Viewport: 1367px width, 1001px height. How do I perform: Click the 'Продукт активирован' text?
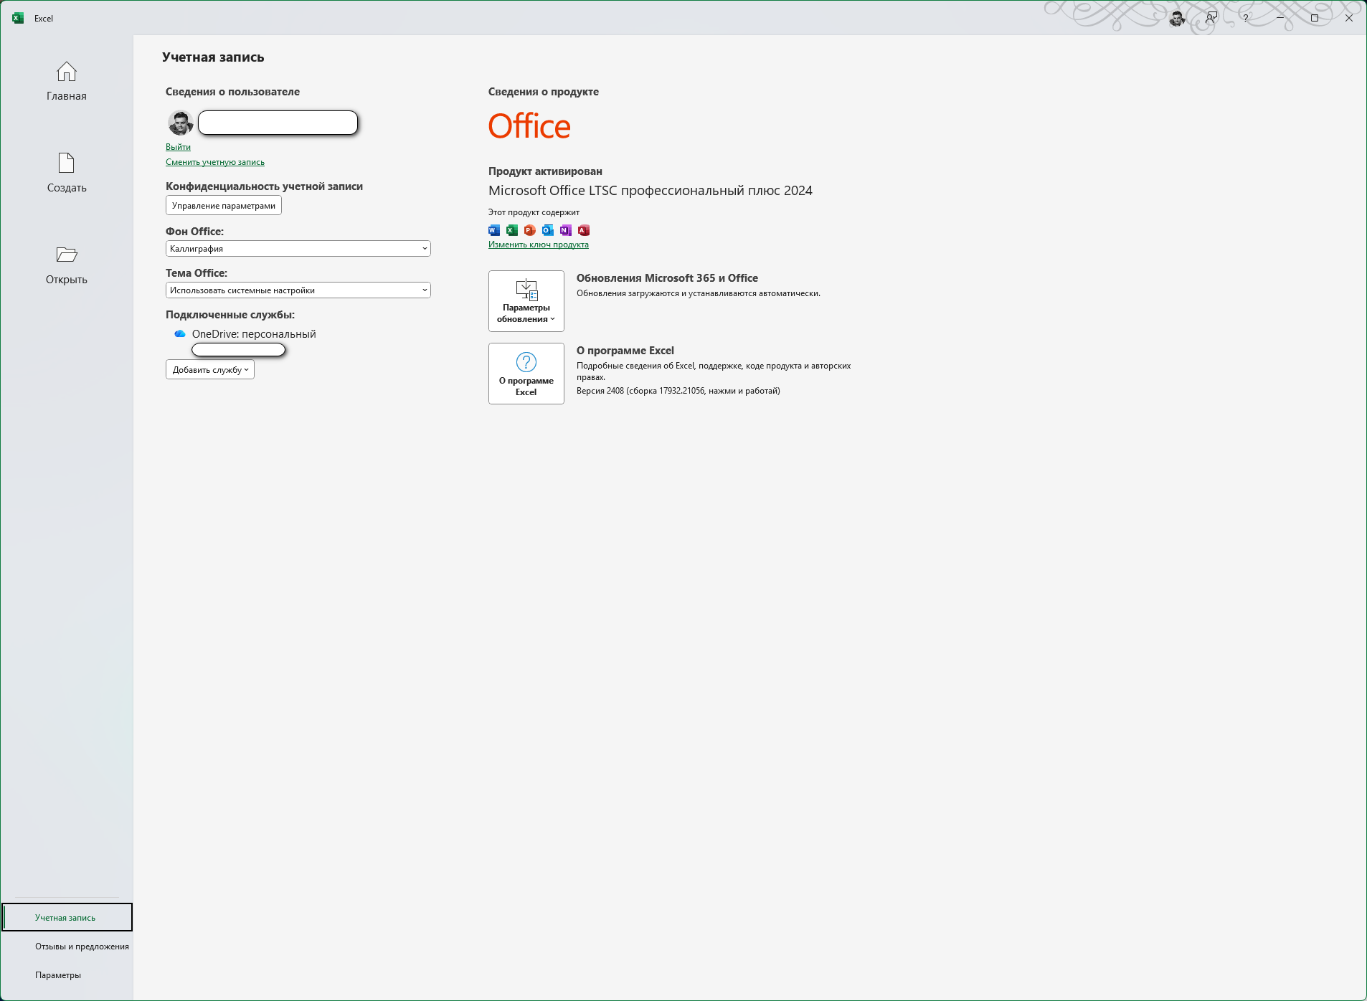click(545, 171)
